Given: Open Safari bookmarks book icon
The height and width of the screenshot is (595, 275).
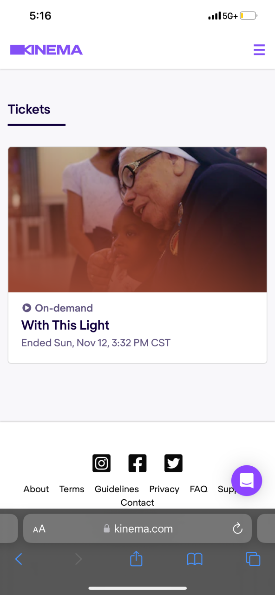Looking at the screenshot, I should [195, 559].
